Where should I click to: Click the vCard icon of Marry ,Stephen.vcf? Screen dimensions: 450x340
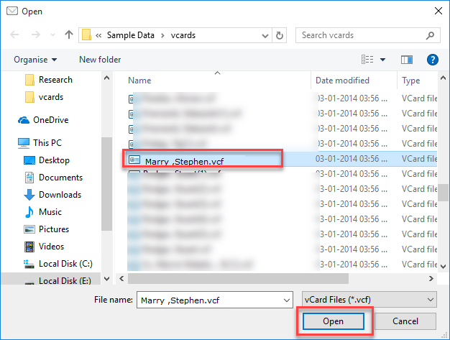pyautogui.click(x=134, y=160)
